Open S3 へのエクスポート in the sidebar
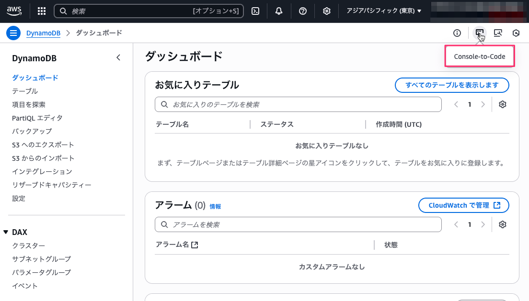This screenshot has height=301, width=529. coord(43,145)
